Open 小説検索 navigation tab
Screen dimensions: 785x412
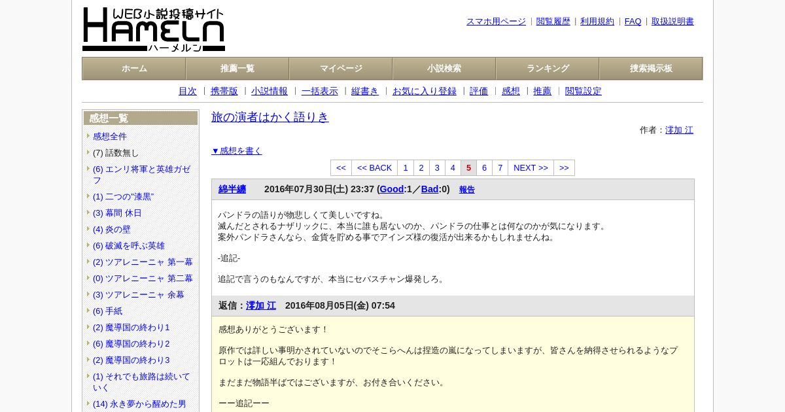tap(444, 69)
